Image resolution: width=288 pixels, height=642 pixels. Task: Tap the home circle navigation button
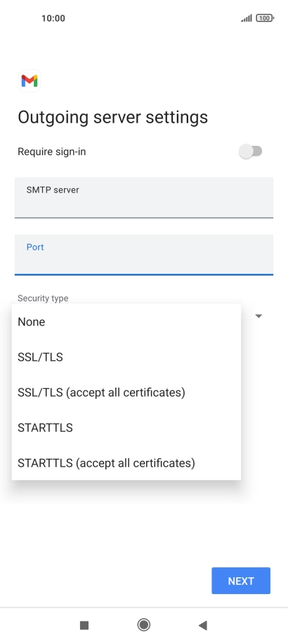coord(143,625)
